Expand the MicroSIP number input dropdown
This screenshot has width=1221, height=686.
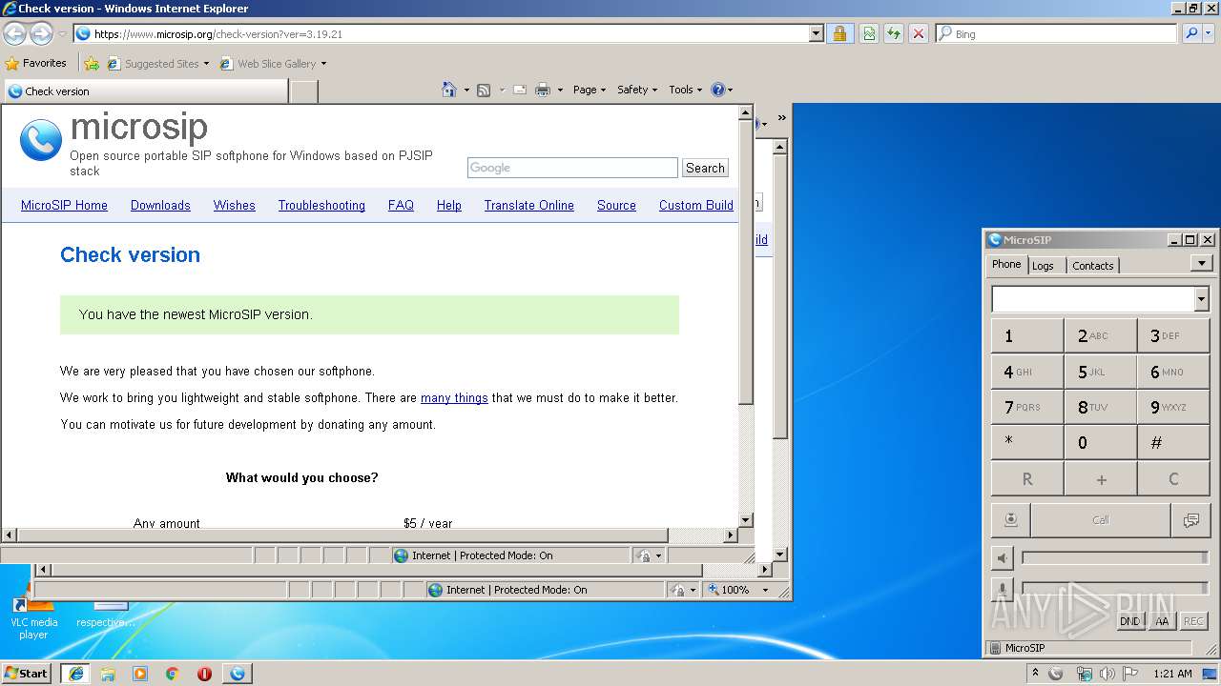(1201, 299)
